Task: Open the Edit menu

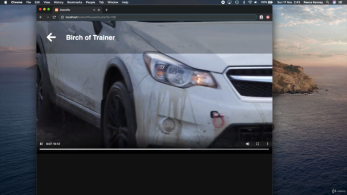Action: coord(37,2)
